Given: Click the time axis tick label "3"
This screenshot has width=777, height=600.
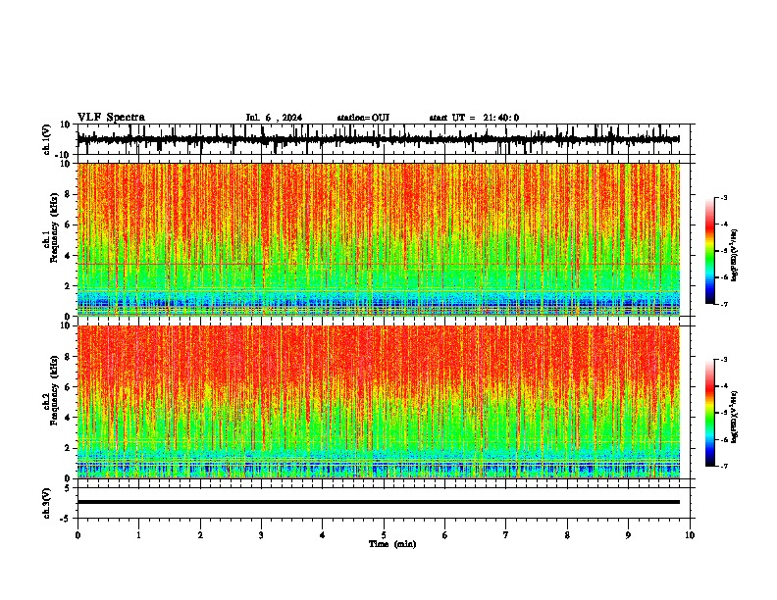Looking at the screenshot, I should pyautogui.click(x=261, y=535).
